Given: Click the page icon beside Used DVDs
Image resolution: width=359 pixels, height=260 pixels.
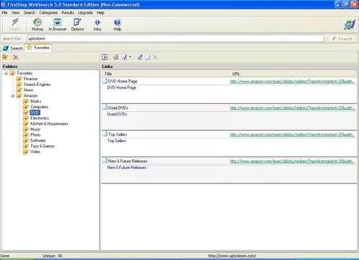Looking at the screenshot, I should click(105, 108).
